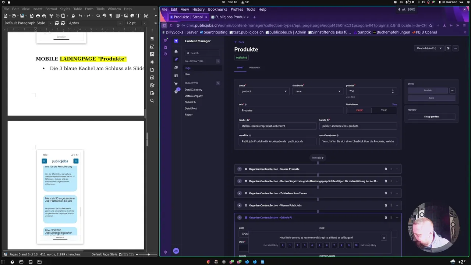
Task: Collapse the 'Gründe PJ' section
Action: [240, 218]
